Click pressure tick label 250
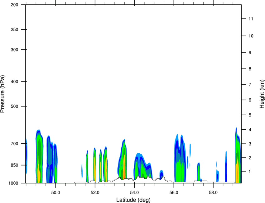265x203 pixels. [15, 29]
